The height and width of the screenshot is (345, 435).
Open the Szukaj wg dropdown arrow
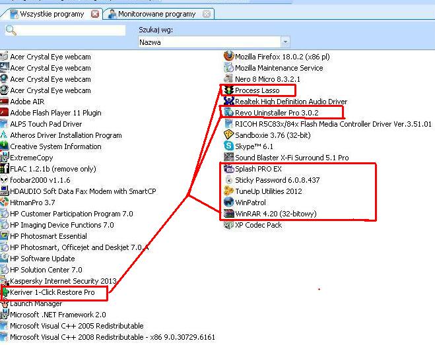[285, 42]
